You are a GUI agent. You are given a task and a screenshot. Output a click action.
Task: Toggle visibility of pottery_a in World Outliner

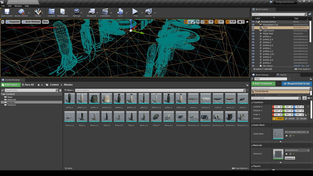point(253,37)
